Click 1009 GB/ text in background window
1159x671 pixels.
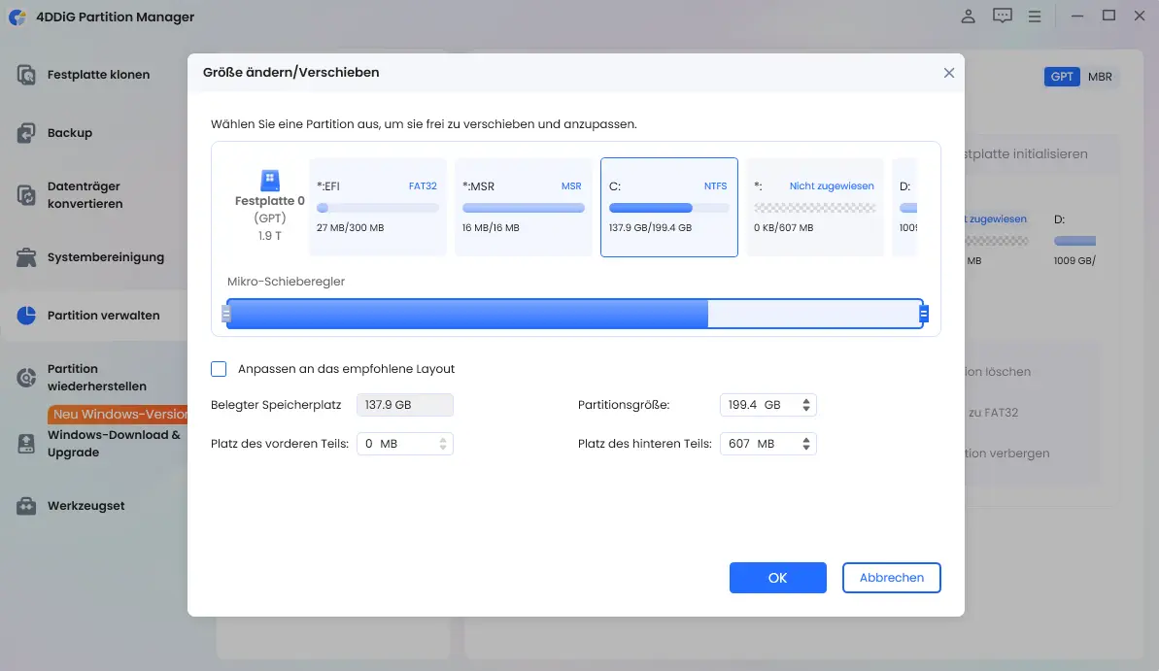click(x=1074, y=261)
